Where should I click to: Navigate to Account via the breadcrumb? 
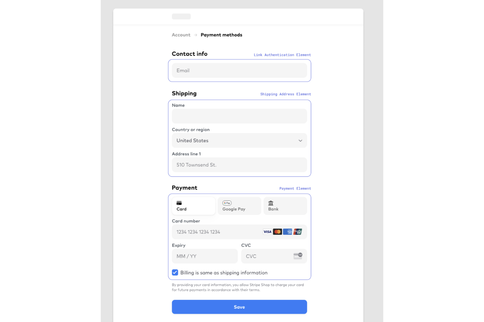point(181,35)
